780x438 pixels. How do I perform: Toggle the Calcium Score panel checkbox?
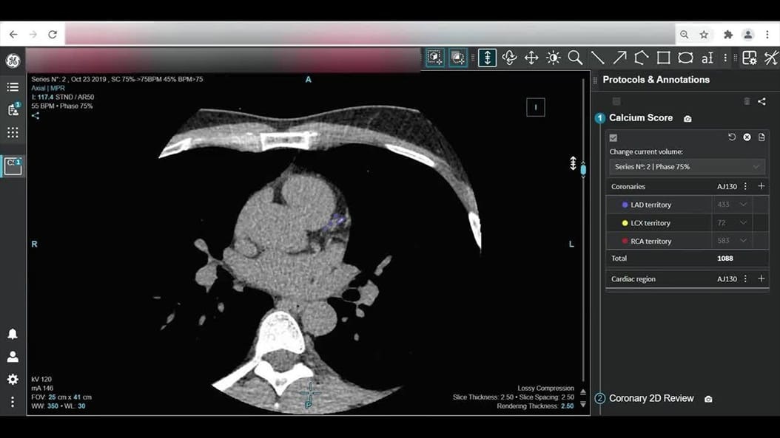coord(613,138)
